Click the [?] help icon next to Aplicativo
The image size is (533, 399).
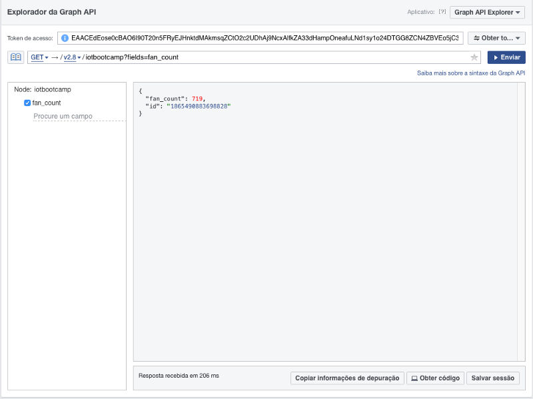(x=442, y=12)
